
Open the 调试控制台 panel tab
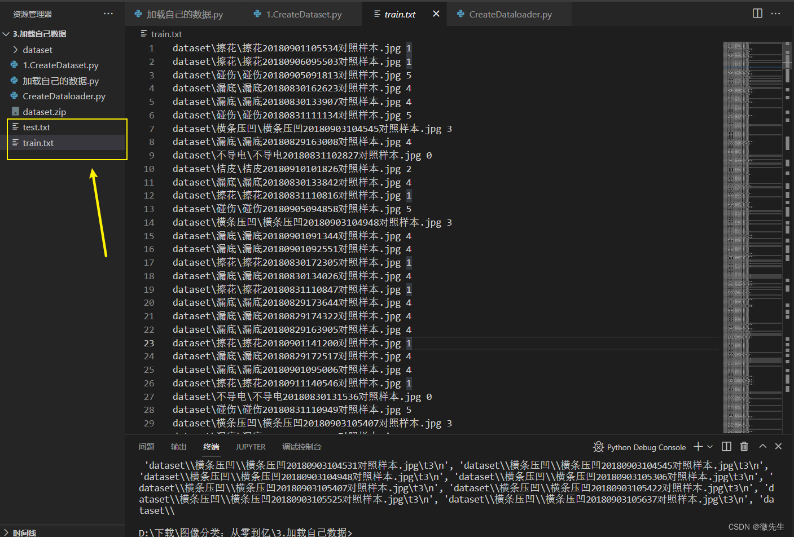(302, 447)
